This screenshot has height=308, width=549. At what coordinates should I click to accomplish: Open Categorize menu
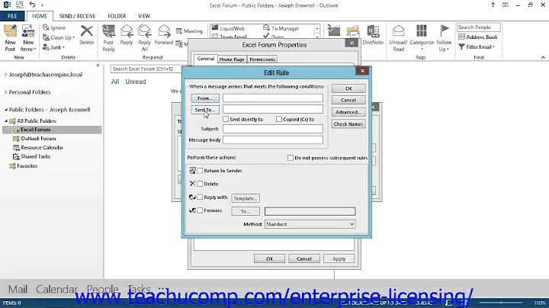(x=422, y=38)
